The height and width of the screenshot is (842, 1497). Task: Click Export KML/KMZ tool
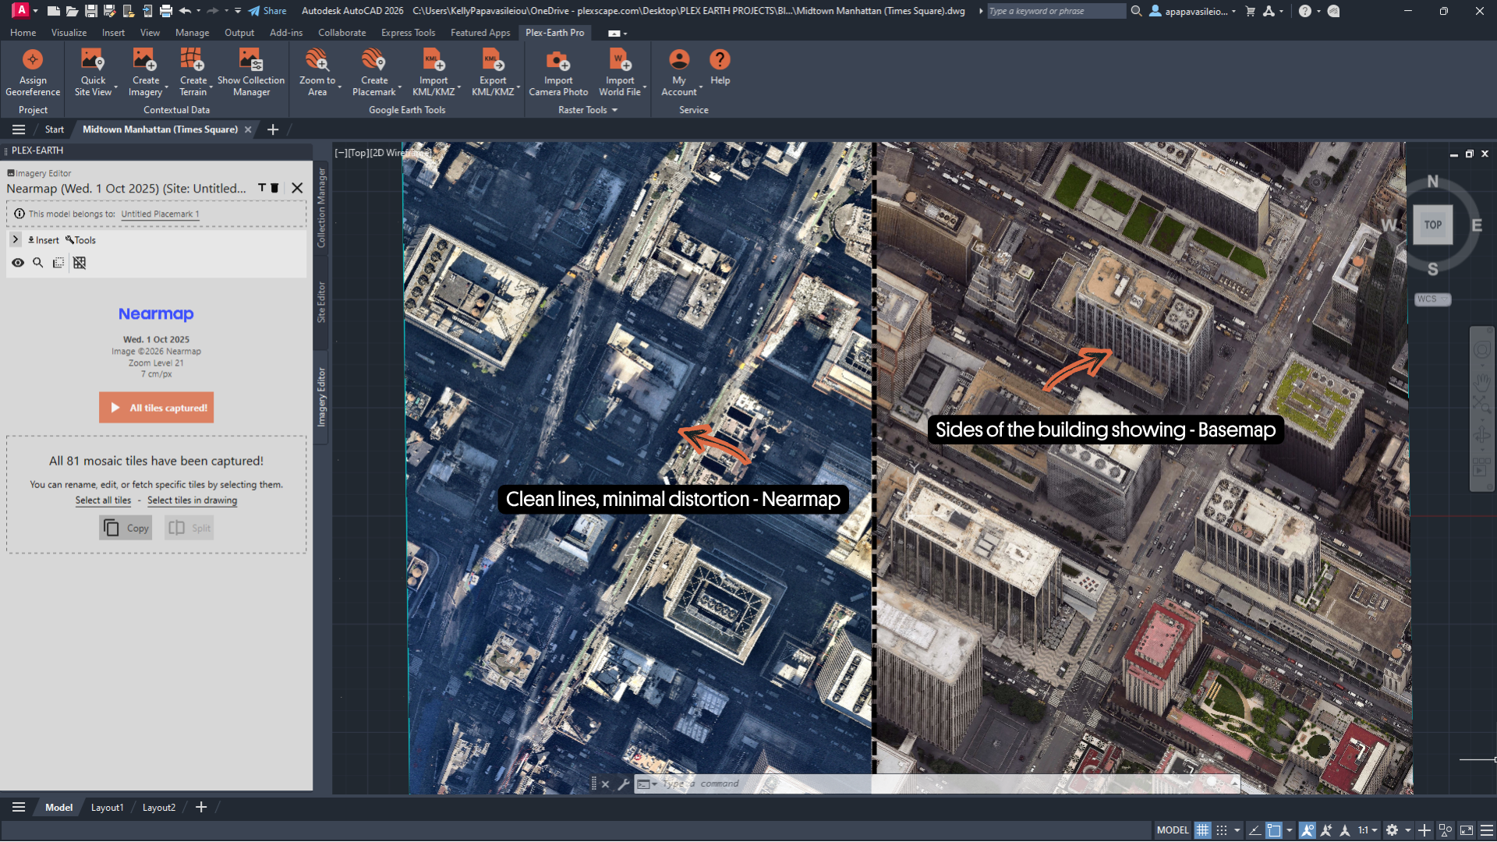click(493, 73)
